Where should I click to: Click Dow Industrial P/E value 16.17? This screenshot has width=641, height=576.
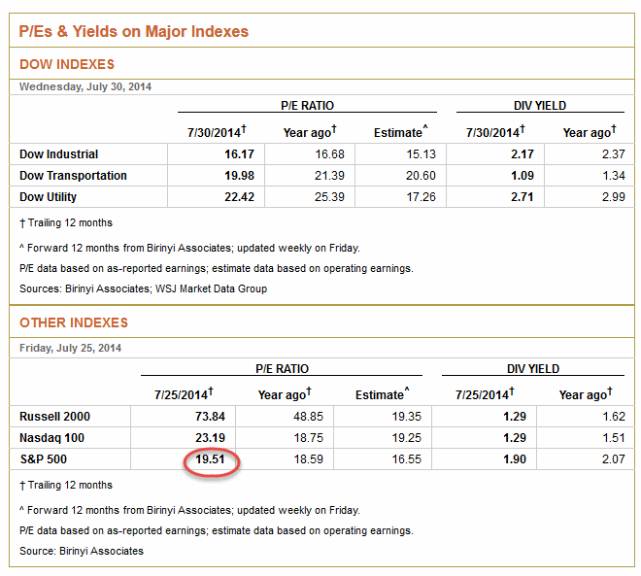pyautogui.click(x=239, y=154)
